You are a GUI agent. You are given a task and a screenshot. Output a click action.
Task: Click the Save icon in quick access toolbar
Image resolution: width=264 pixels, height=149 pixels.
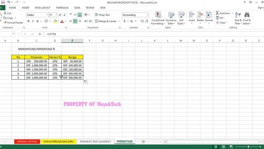point(3,2)
